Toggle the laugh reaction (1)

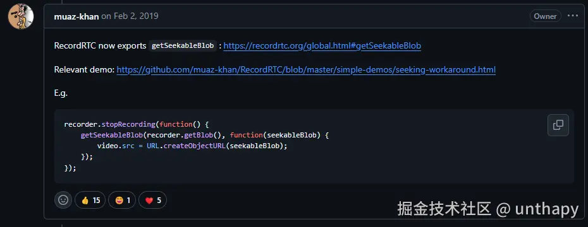(122, 201)
